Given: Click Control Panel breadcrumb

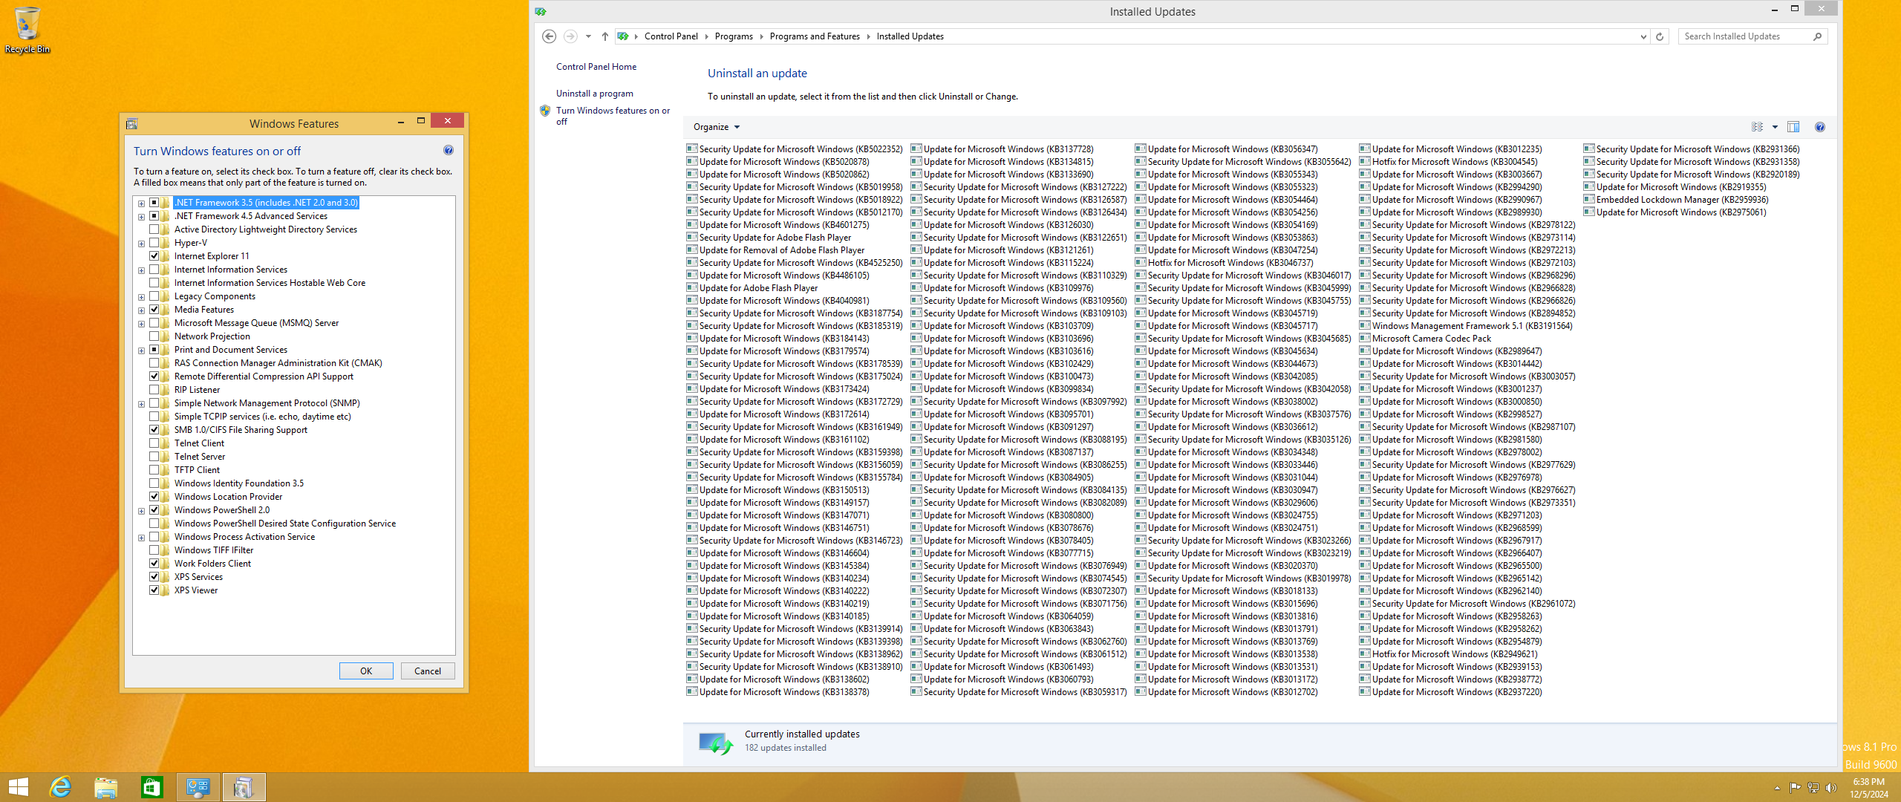Looking at the screenshot, I should [671, 36].
